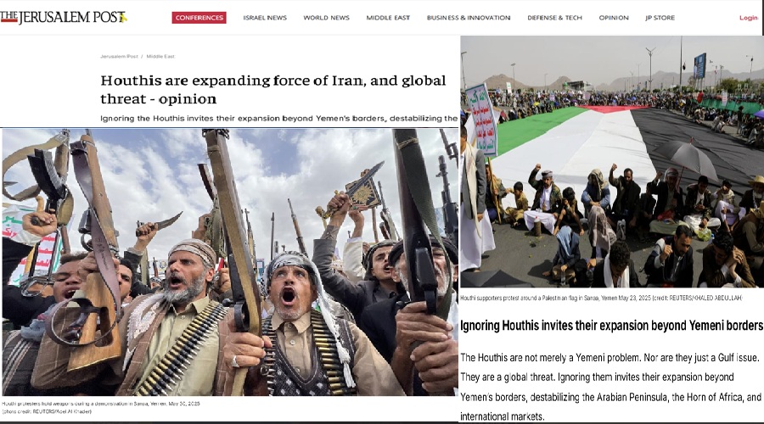Open World News menu item
This screenshot has width=764, height=424.
click(x=327, y=18)
